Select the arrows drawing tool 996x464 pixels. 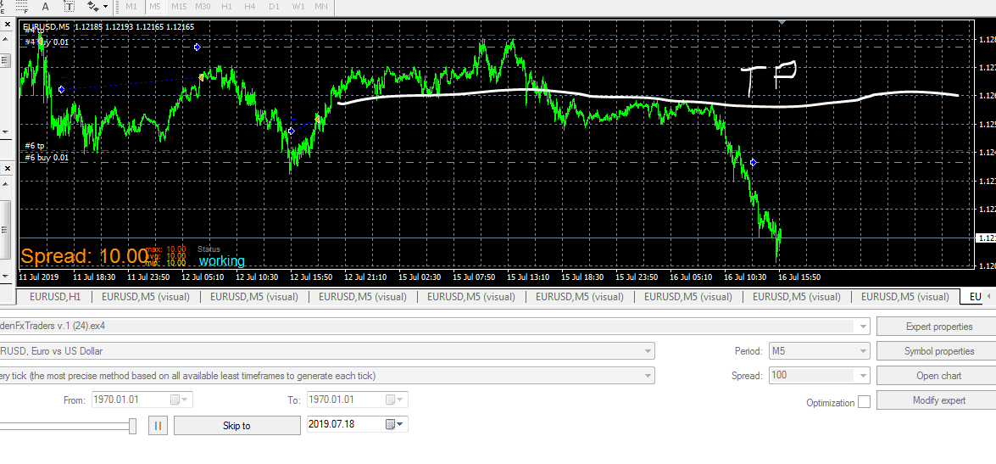pyautogui.click(x=93, y=6)
